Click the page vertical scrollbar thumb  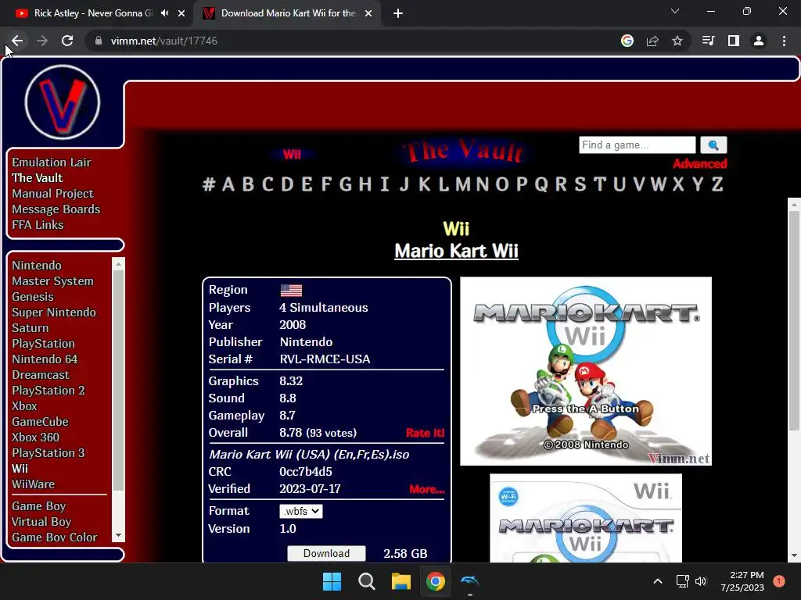[x=794, y=320]
